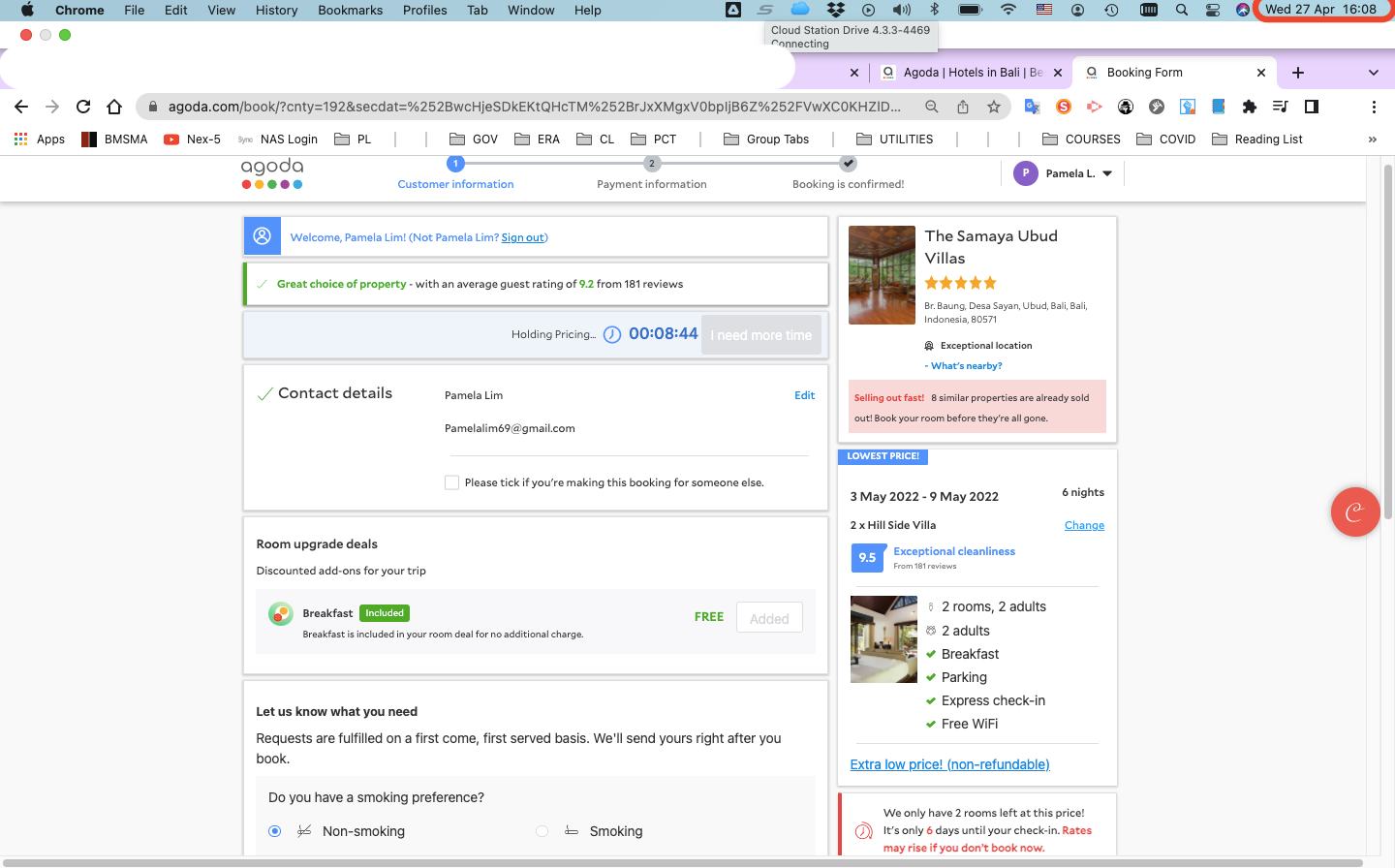Open What's nearby link
The image size is (1395, 868).
pos(964,366)
